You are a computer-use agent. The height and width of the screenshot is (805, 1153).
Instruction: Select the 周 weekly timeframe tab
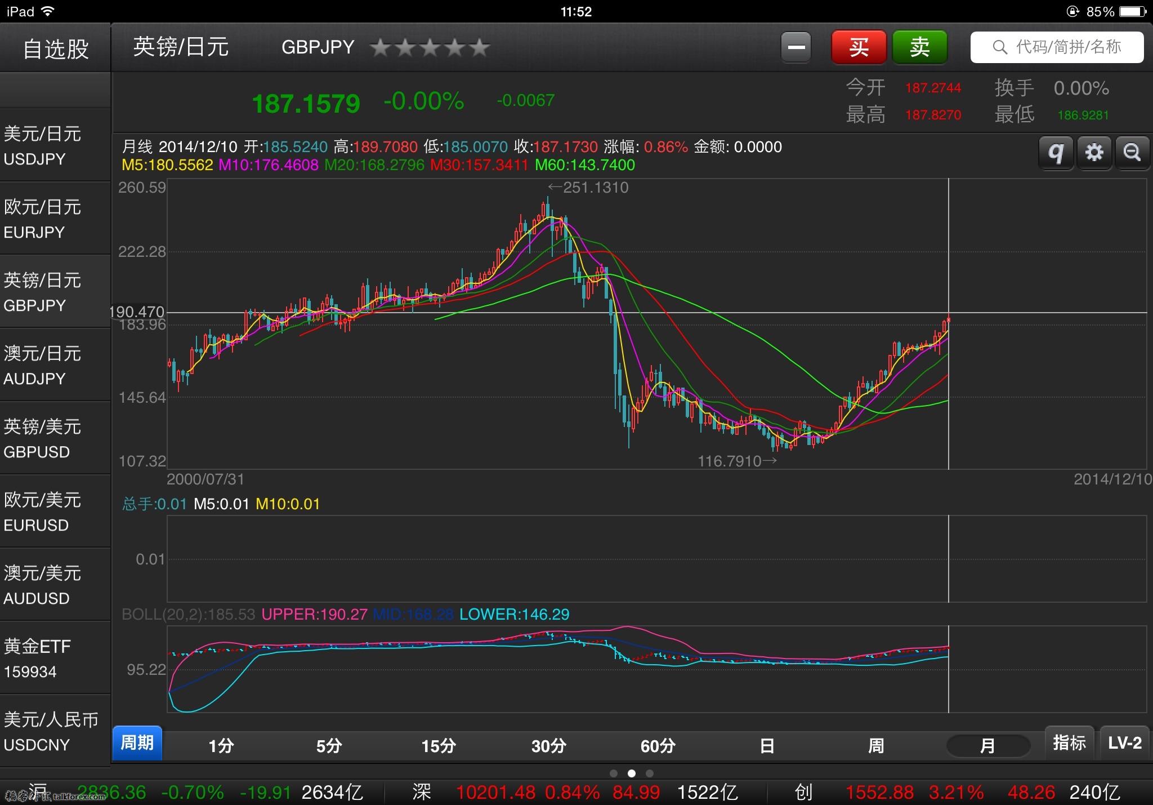pos(876,746)
